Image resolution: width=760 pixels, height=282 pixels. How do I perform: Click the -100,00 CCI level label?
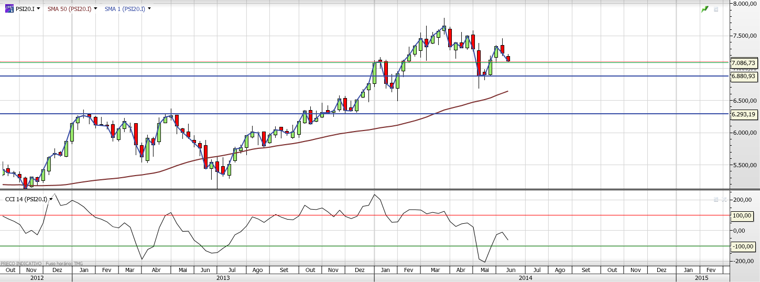[743, 246]
